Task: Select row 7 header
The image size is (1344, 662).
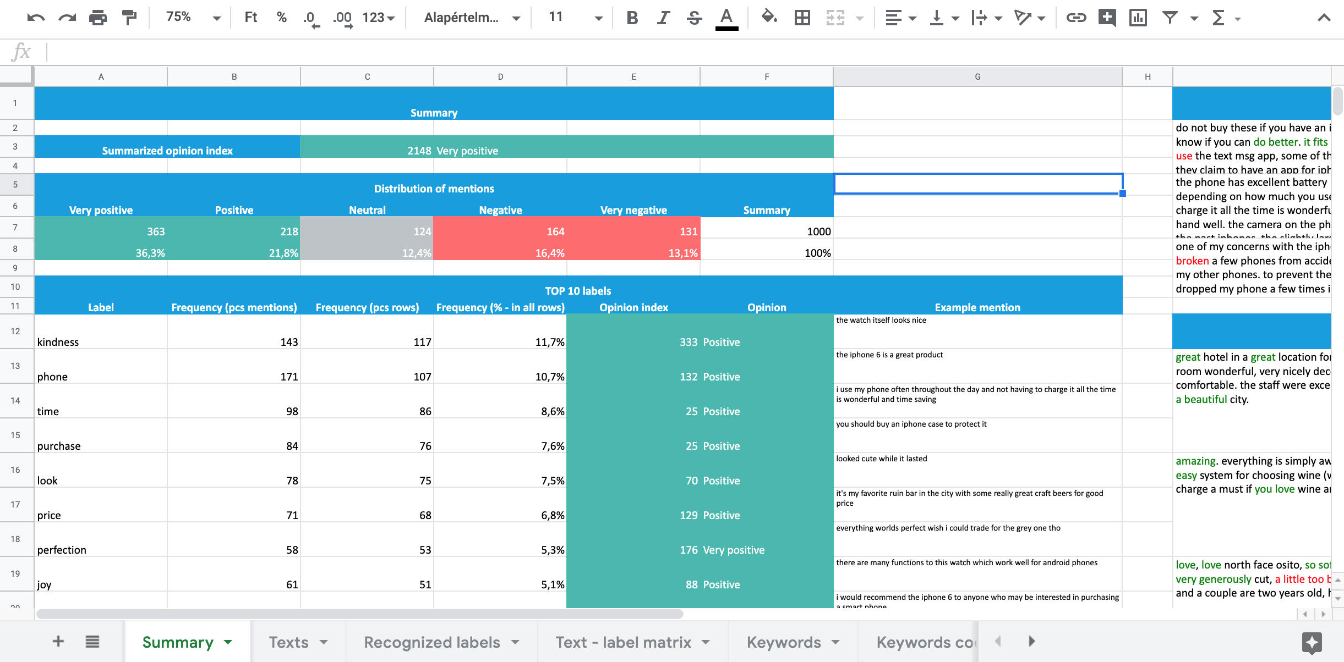Action: coord(15,227)
